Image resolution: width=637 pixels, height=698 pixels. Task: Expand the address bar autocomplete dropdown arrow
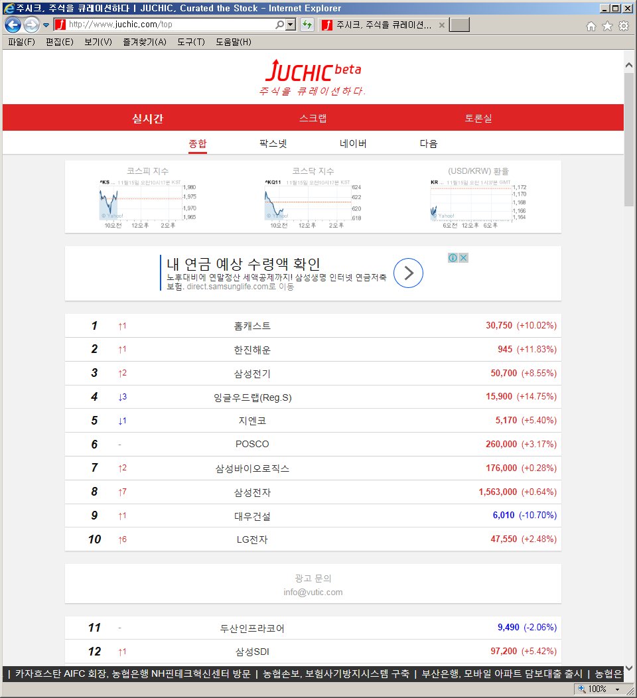point(291,25)
